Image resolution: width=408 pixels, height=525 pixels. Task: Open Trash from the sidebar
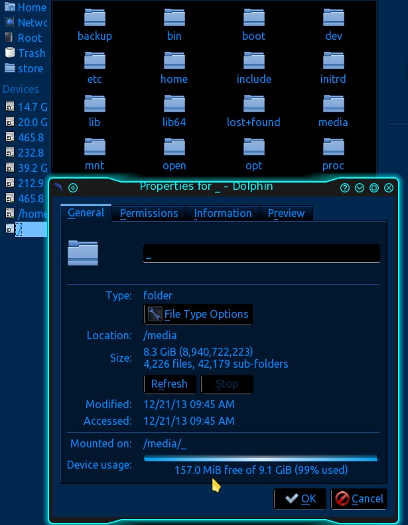[25, 53]
